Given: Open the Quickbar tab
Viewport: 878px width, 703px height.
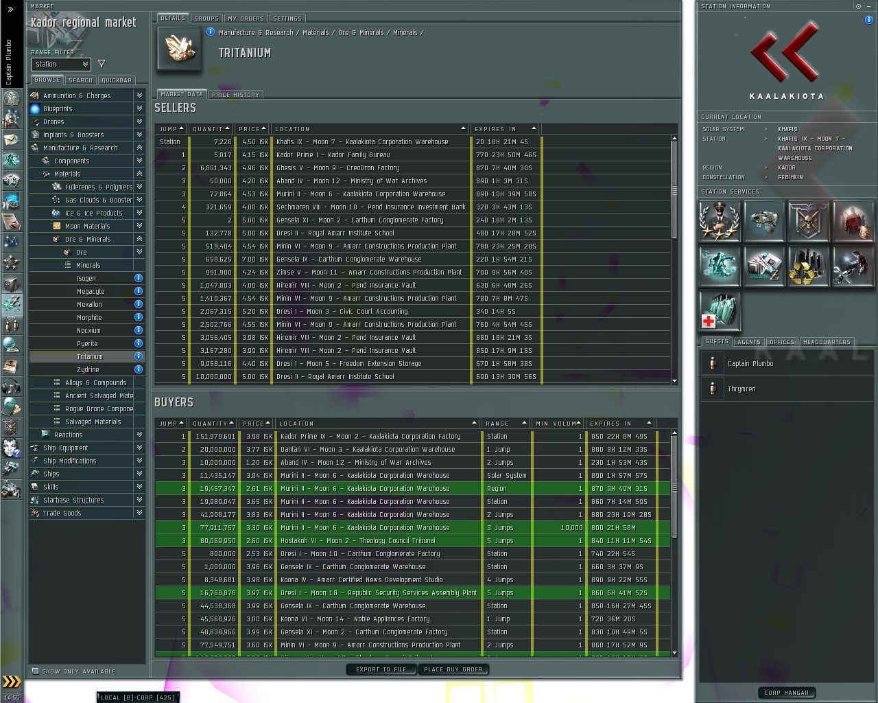Looking at the screenshot, I should [117, 80].
